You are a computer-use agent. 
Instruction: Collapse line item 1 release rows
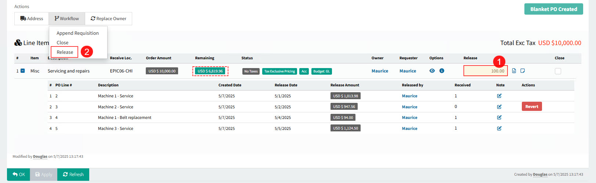22,71
